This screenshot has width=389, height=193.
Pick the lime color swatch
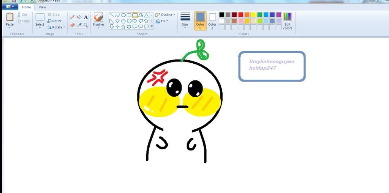(260, 21)
